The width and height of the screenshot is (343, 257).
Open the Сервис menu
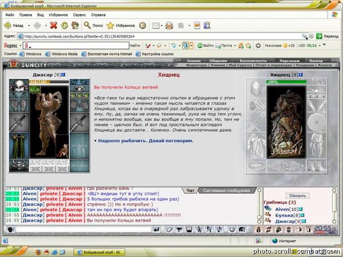[79, 15]
